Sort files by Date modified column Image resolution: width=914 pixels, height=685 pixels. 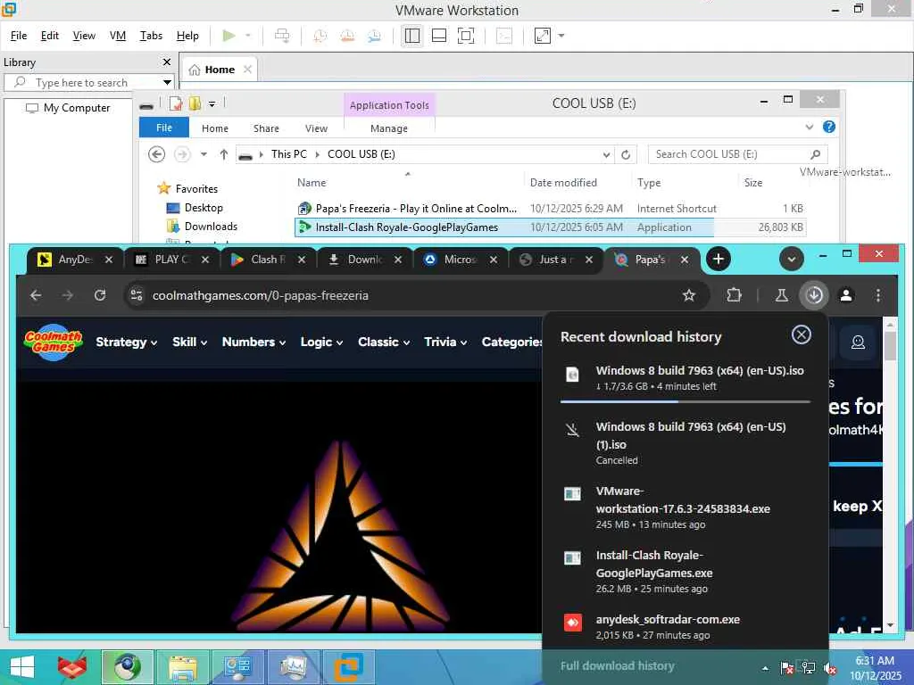563,182
